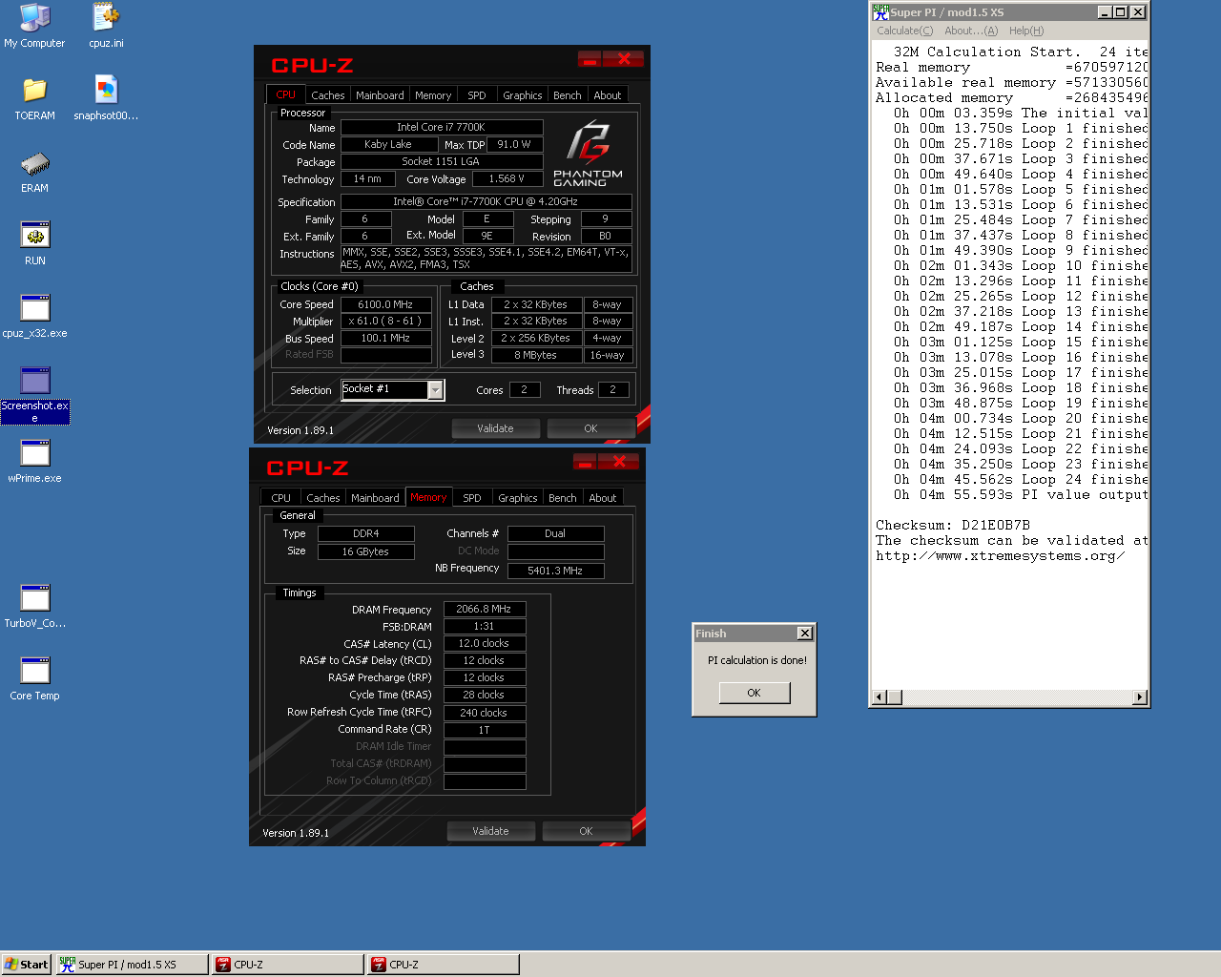Open Graphics tab in upper CPU-Z window
Image resolution: width=1221 pixels, height=977 pixels.
523,95
